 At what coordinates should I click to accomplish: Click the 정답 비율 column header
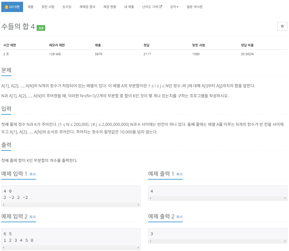[247, 45]
